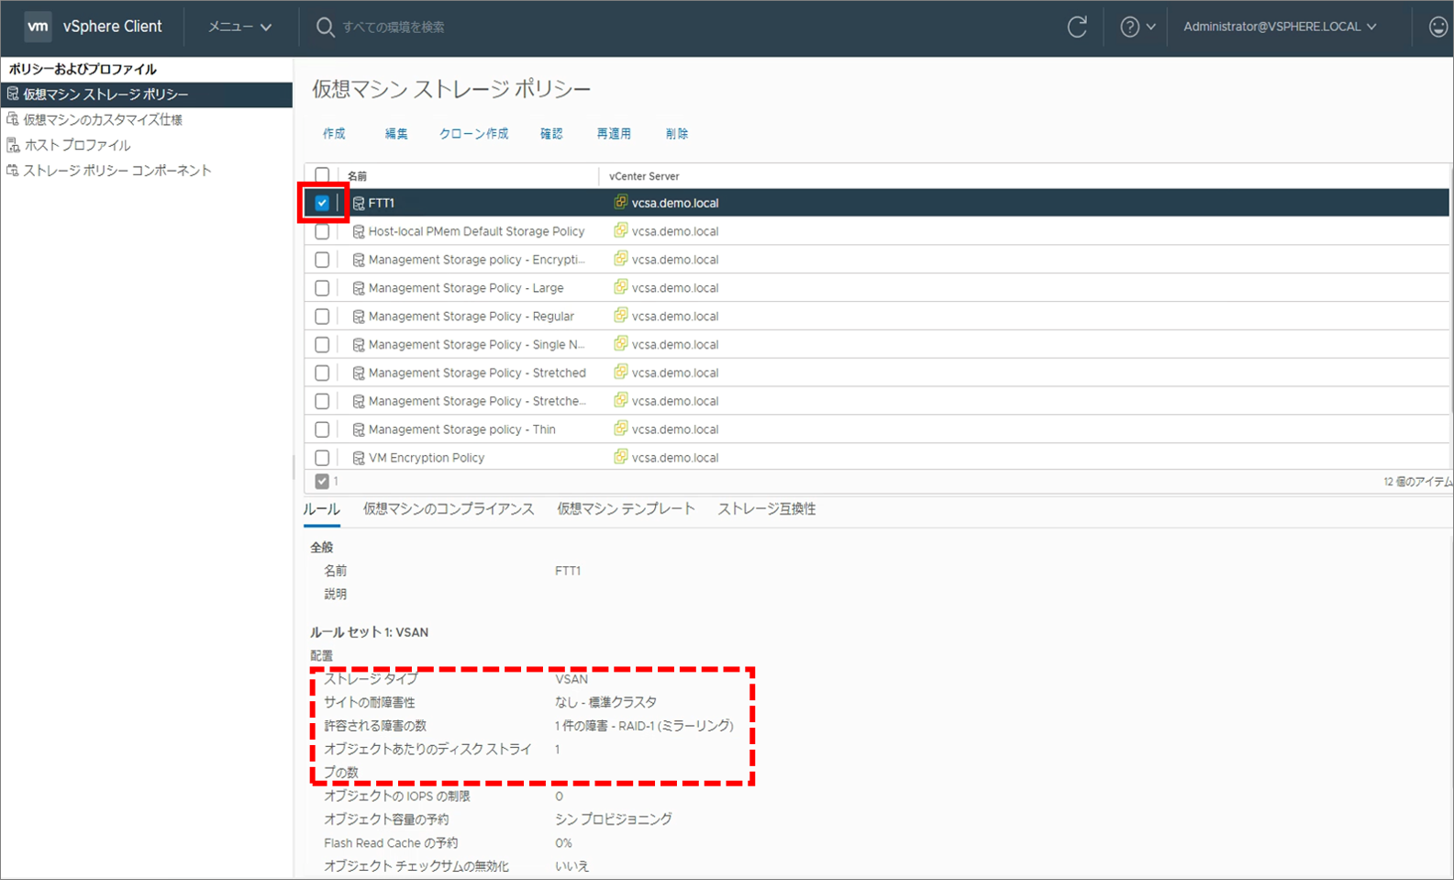Check Management Storage Policy - Single N... checkbox
The width and height of the screenshot is (1454, 880).
(322, 345)
